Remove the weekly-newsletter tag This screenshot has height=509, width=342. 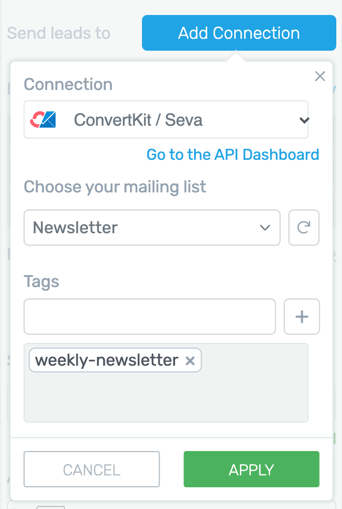(x=190, y=361)
